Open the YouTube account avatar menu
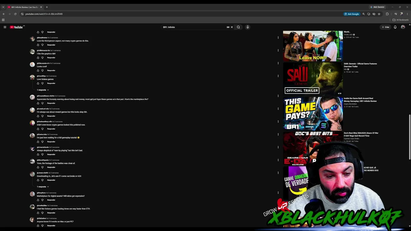The image size is (411, 231). click(x=403, y=27)
